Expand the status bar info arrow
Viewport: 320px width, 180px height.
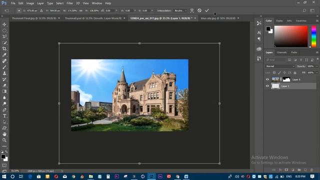[62, 171]
